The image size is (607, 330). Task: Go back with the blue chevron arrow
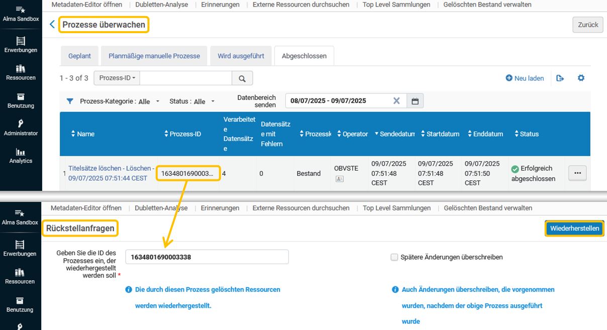click(x=52, y=24)
